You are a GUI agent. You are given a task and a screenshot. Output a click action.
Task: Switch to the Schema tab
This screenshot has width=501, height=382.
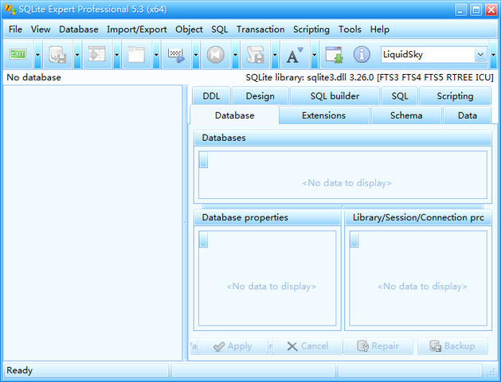tap(406, 115)
